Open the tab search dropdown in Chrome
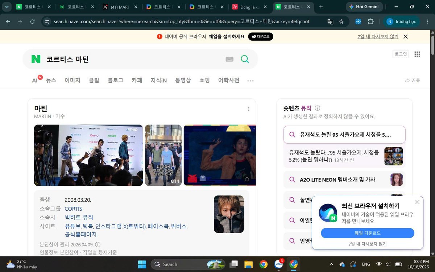Image resolution: width=435 pixels, height=272 pixels. [7, 7]
